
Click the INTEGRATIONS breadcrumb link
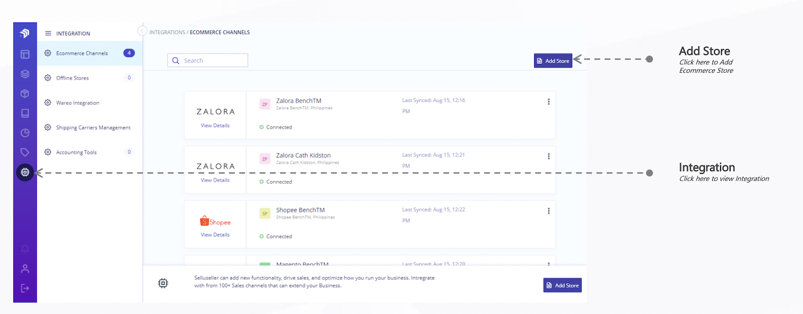tap(167, 32)
